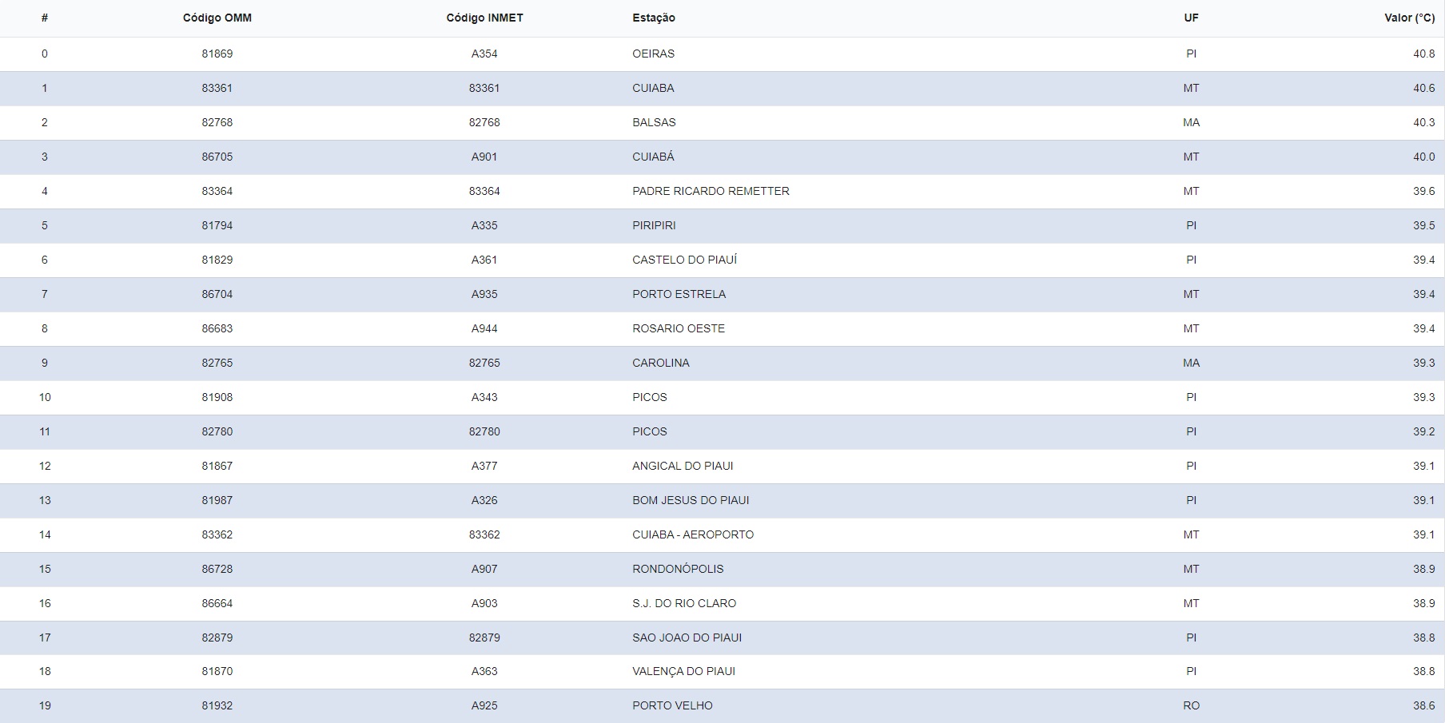Select PADRE RICARDO REMETTER station
This screenshot has height=723, width=1445.
[711, 191]
